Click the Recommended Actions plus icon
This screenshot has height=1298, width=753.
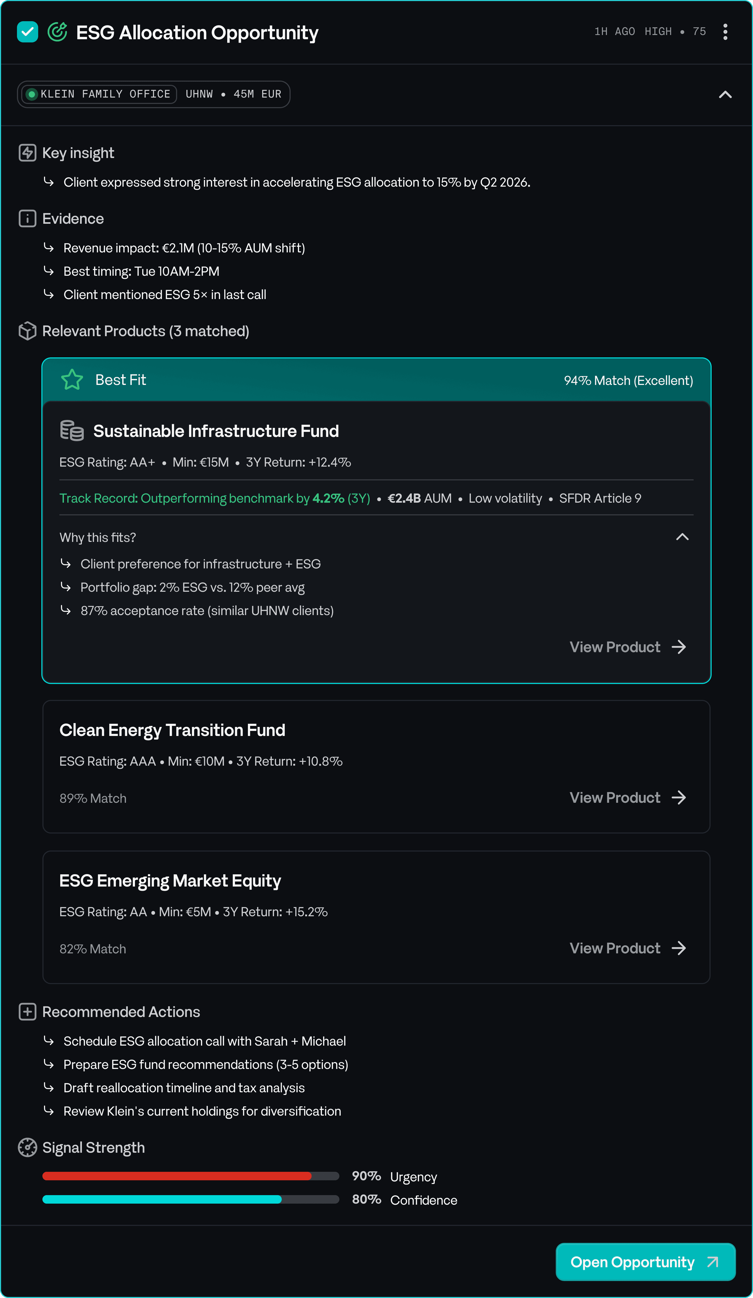pos(27,1012)
